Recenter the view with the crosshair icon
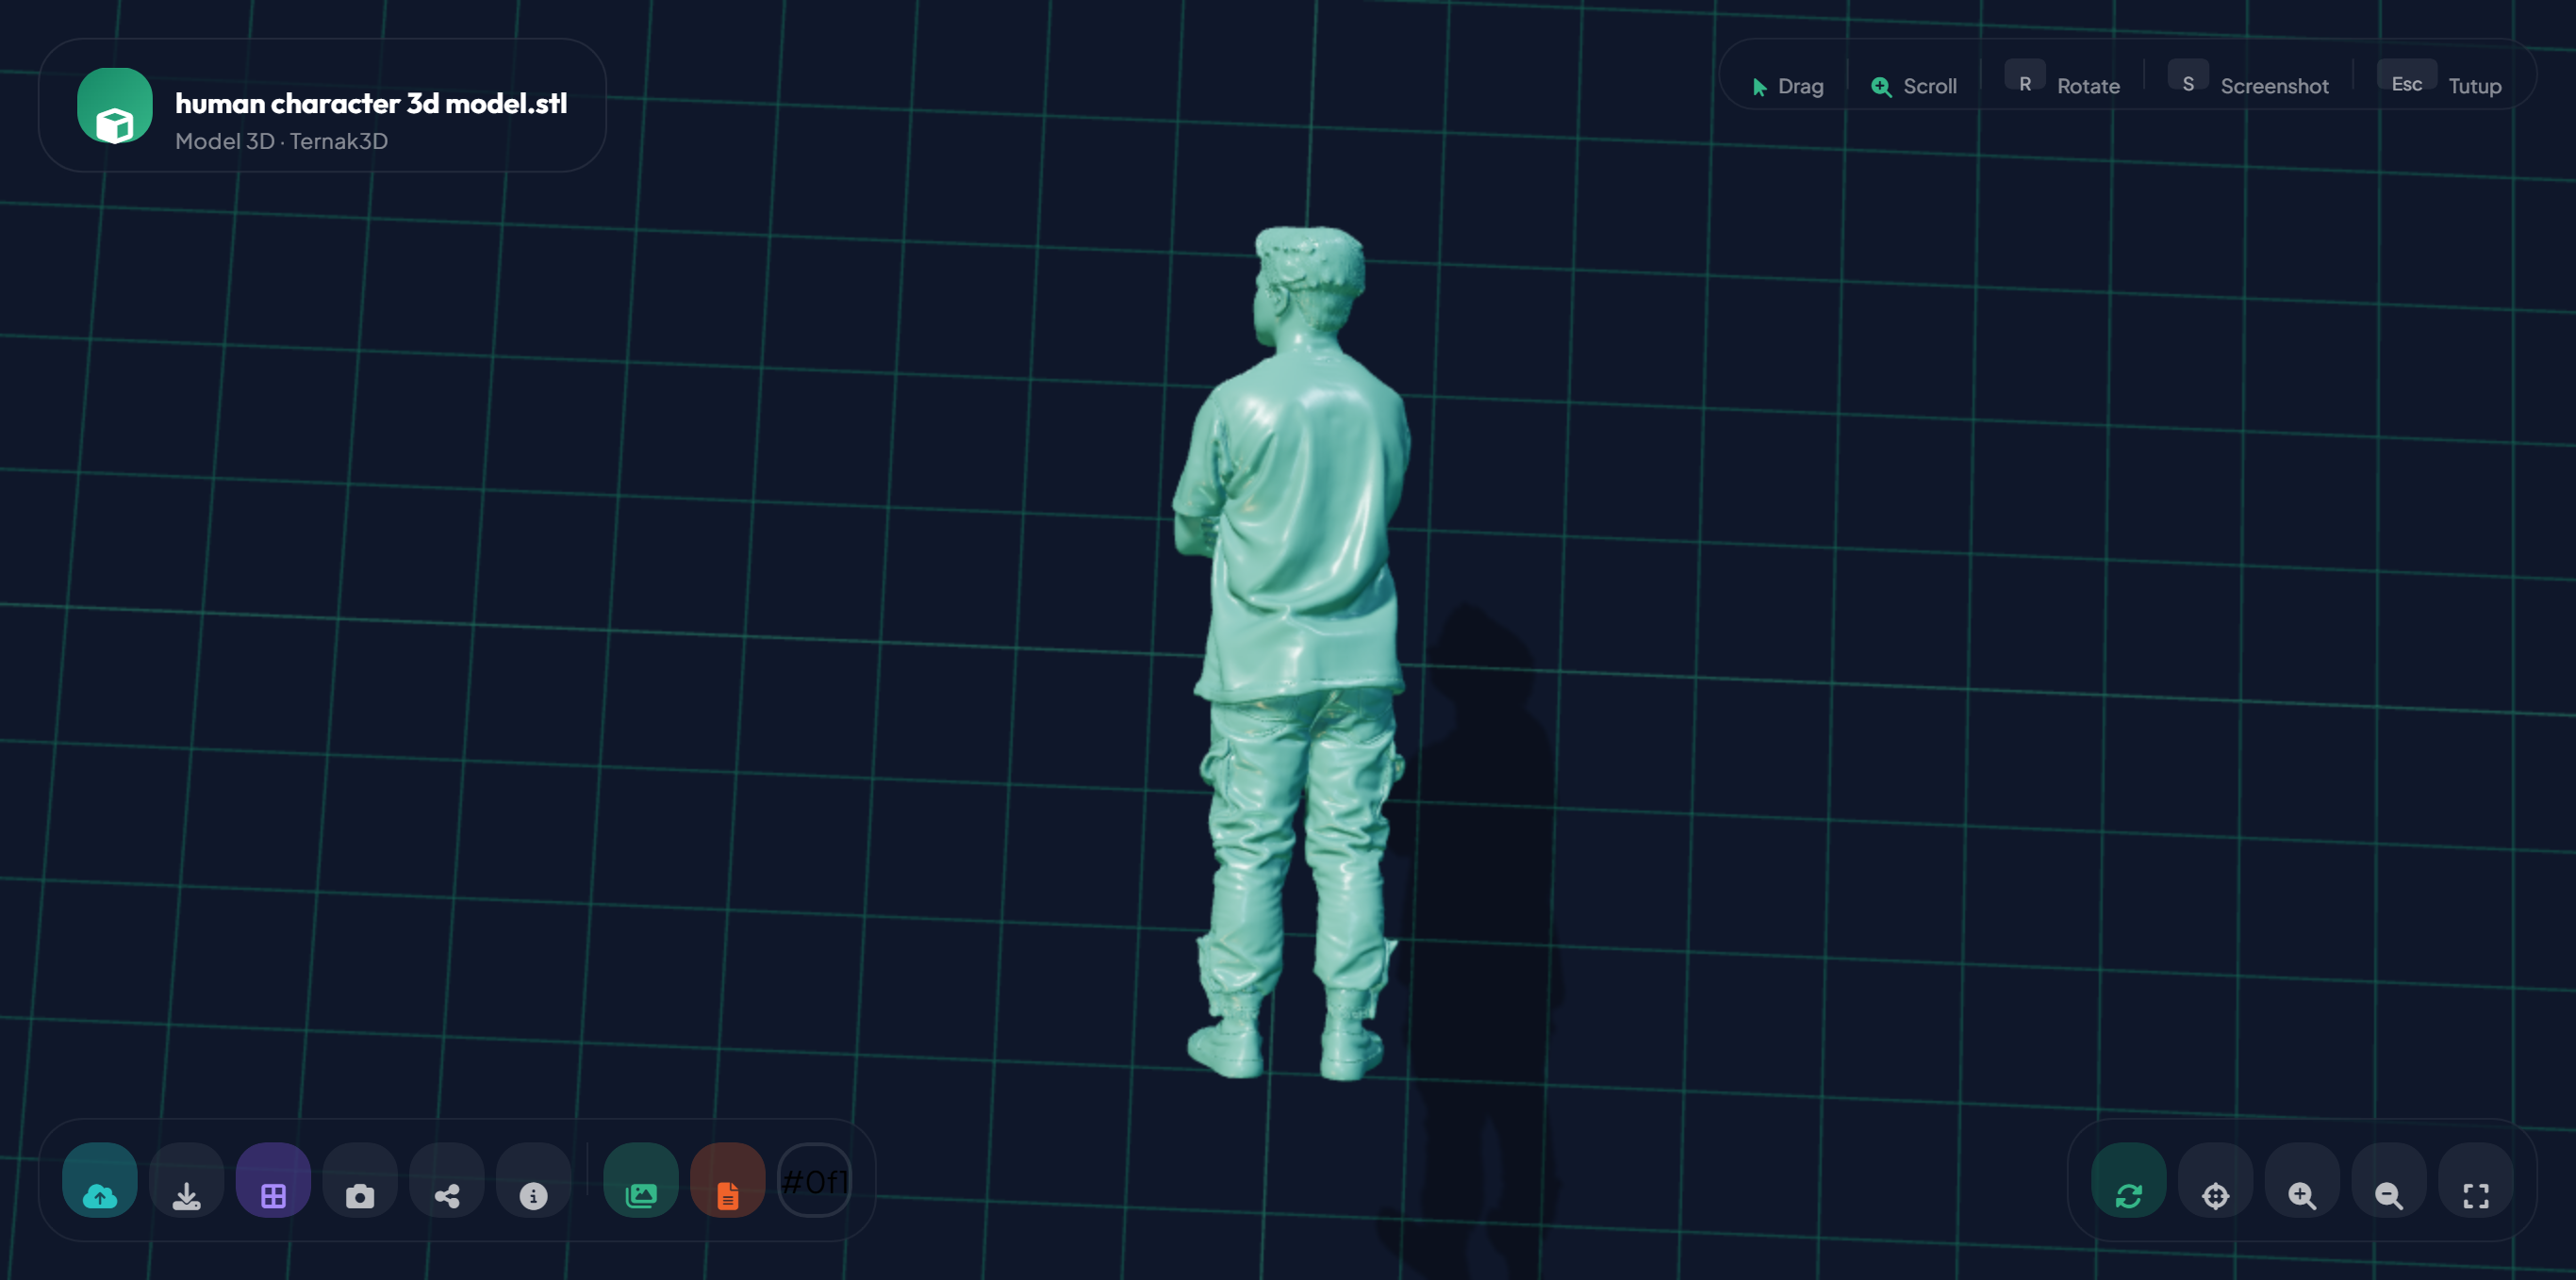 point(2216,1180)
